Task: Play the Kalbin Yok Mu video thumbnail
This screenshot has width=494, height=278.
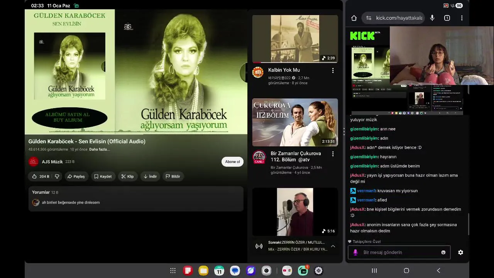Action: tap(295, 39)
